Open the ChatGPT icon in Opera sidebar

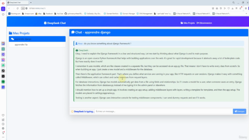[x=3, y=49]
